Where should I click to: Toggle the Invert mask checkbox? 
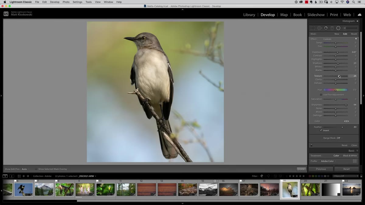pyautogui.click(x=321, y=130)
